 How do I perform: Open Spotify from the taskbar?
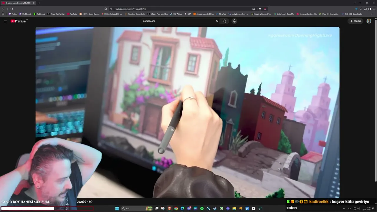pyautogui.click(x=202, y=208)
